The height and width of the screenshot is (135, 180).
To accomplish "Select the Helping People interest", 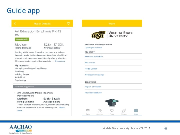I will coord(22,74).
